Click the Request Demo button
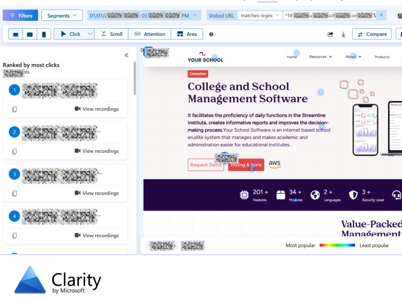402x301 pixels. pos(205,165)
